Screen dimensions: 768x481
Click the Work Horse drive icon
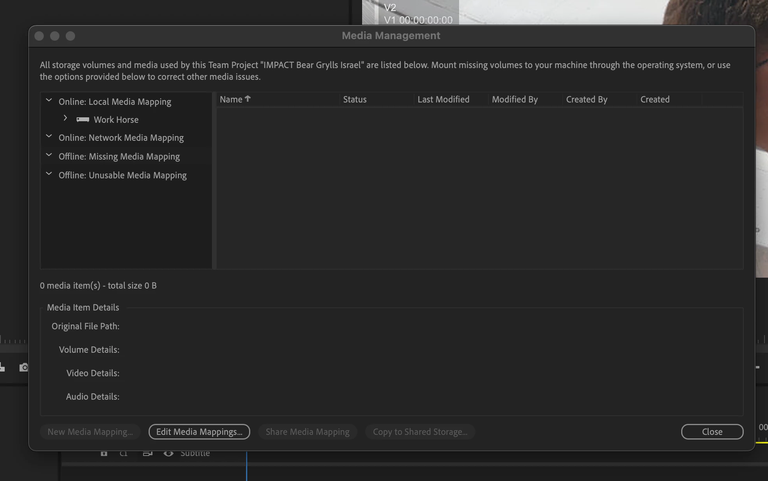pos(83,120)
